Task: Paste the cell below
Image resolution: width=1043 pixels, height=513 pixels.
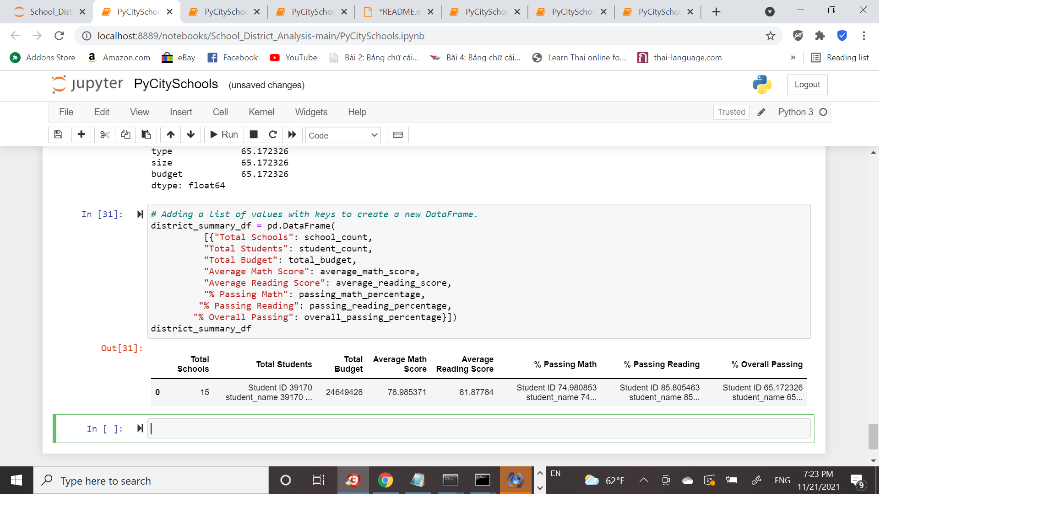Action: tap(146, 135)
